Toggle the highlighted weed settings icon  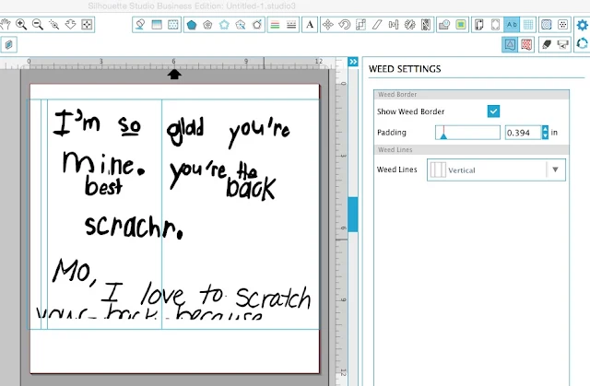510,44
